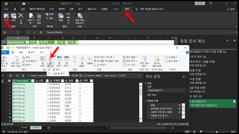This screenshot has width=239, height=134.
Task: Select the 필터링된 숨겨진 파일1 applied step
Action: point(161,109)
